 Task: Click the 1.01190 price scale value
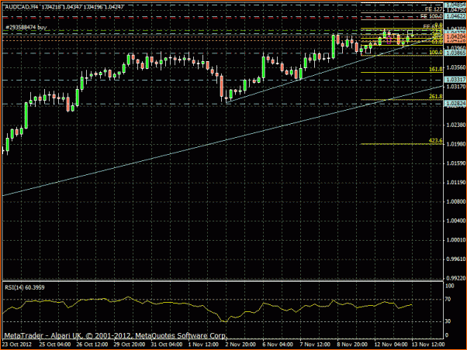[x=456, y=183]
